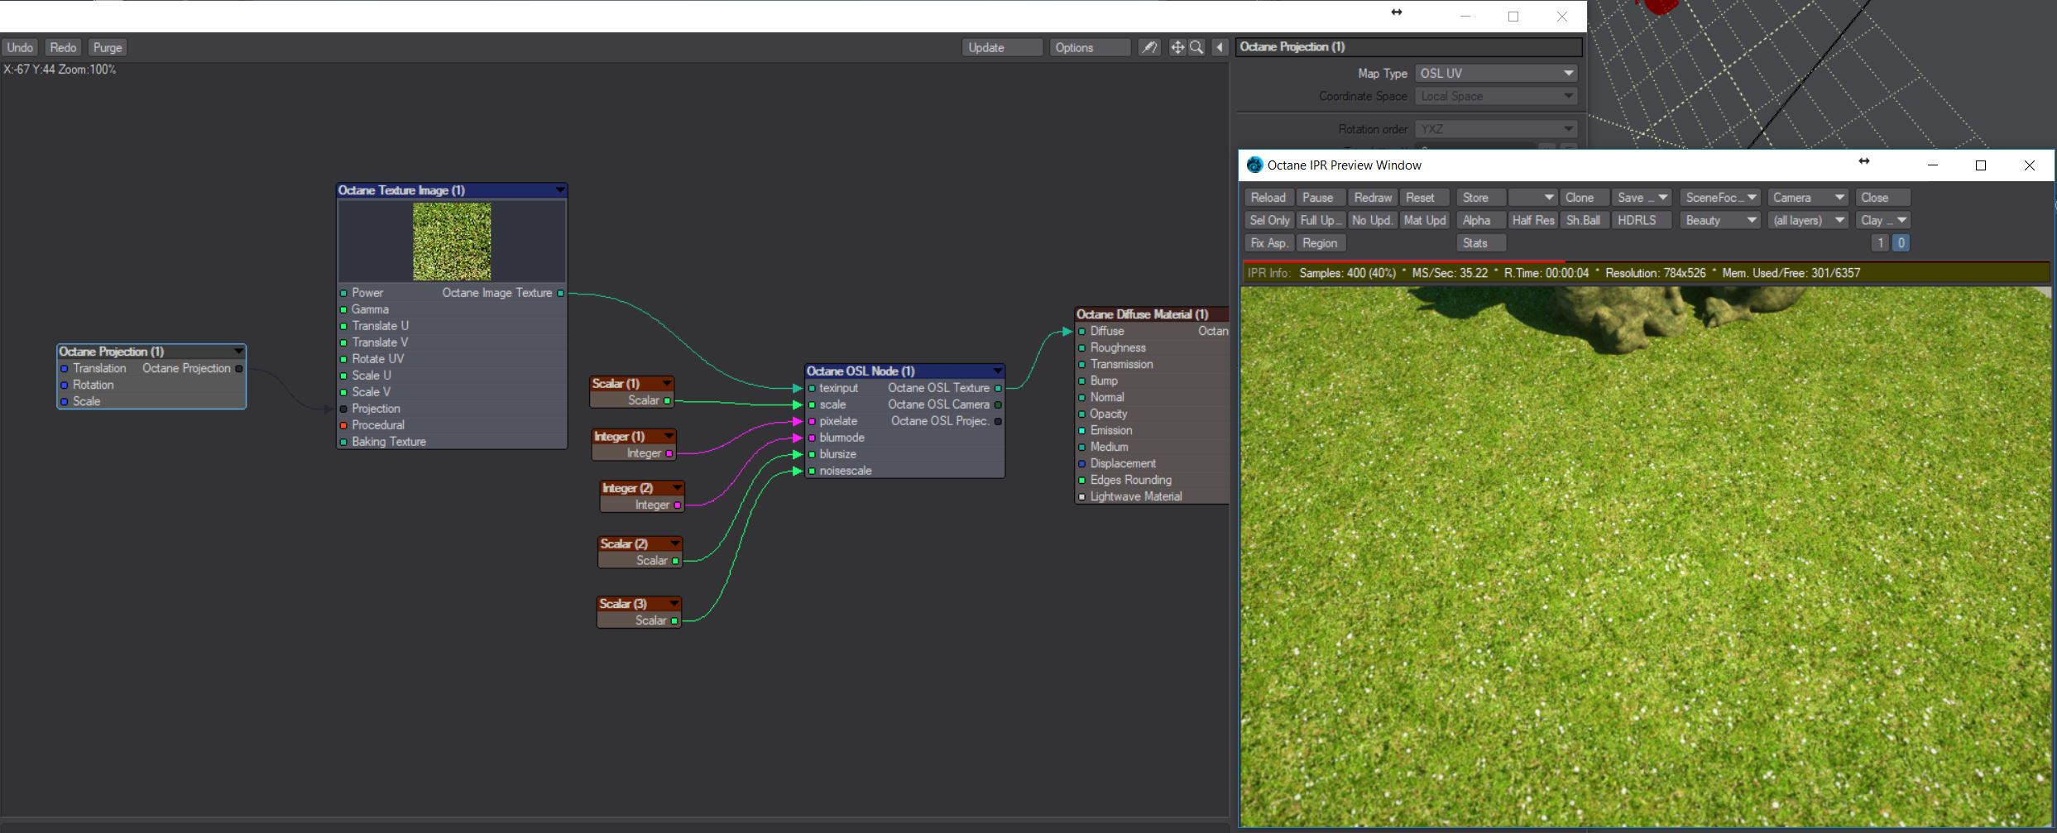The image size is (2057, 833).
Task: Activate the four-arrow pan view icon
Action: [x=1177, y=48]
